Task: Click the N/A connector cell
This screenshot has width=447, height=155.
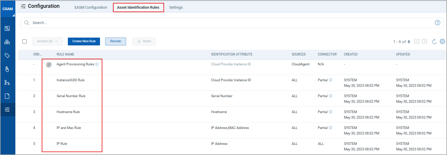Action: 321,64
